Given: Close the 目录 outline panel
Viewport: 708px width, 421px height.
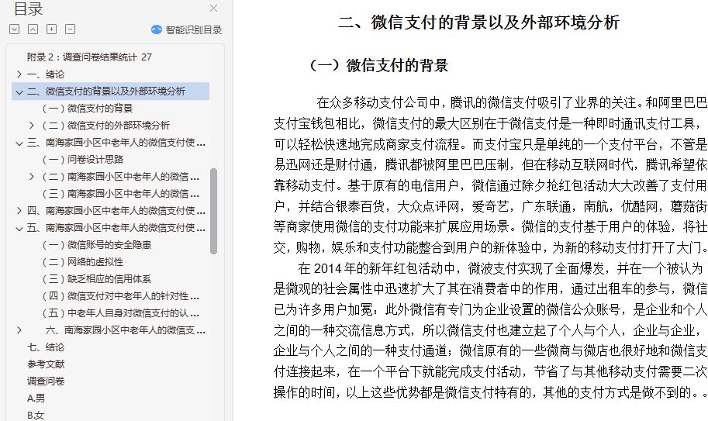Looking at the screenshot, I should click(213, 8).
